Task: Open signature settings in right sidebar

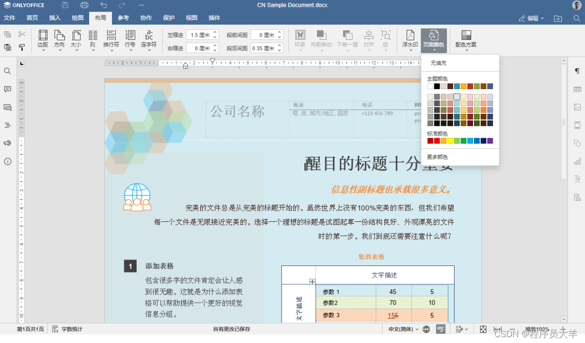Action: coord(577,197)
